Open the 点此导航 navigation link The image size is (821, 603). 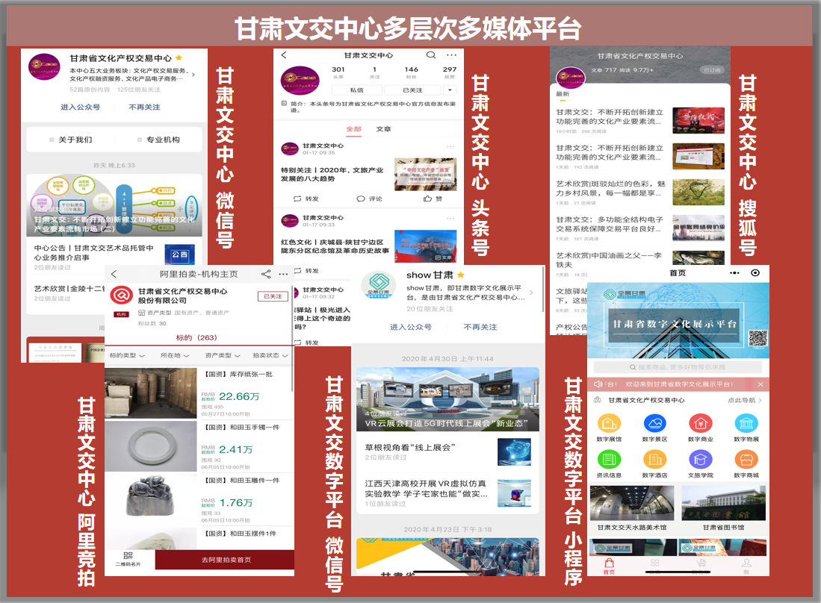coord(745,400)
